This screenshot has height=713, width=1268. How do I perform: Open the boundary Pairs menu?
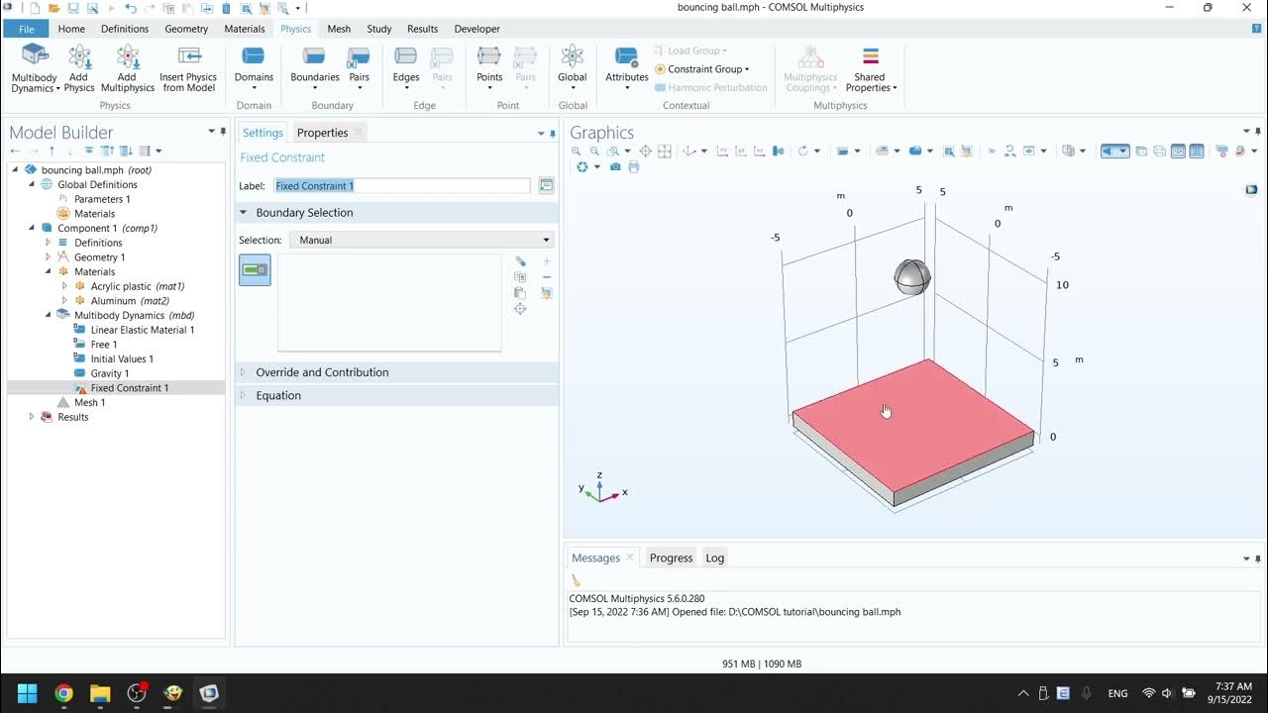tap(359, 69)
